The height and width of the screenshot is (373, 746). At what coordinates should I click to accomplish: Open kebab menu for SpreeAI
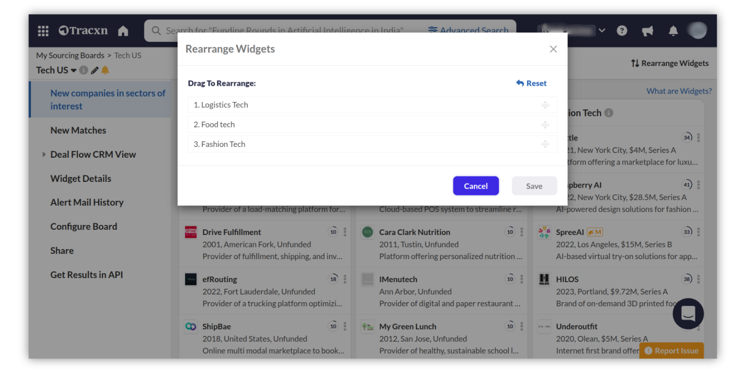click(x=698, y=232)
